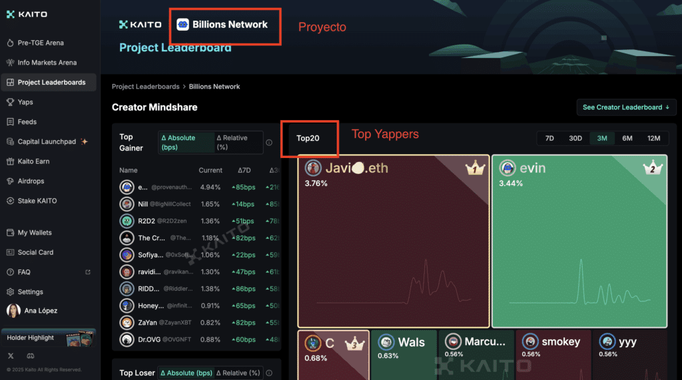
Task: Select the 3M time range
Action: (x=602, y=139)
